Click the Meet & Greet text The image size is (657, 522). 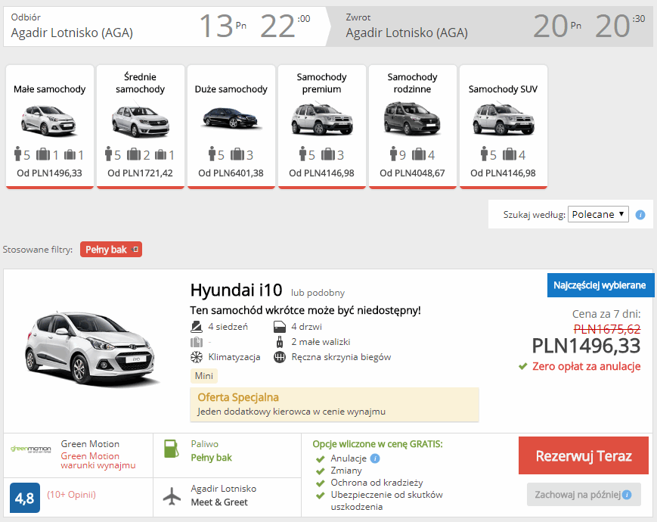219,502
